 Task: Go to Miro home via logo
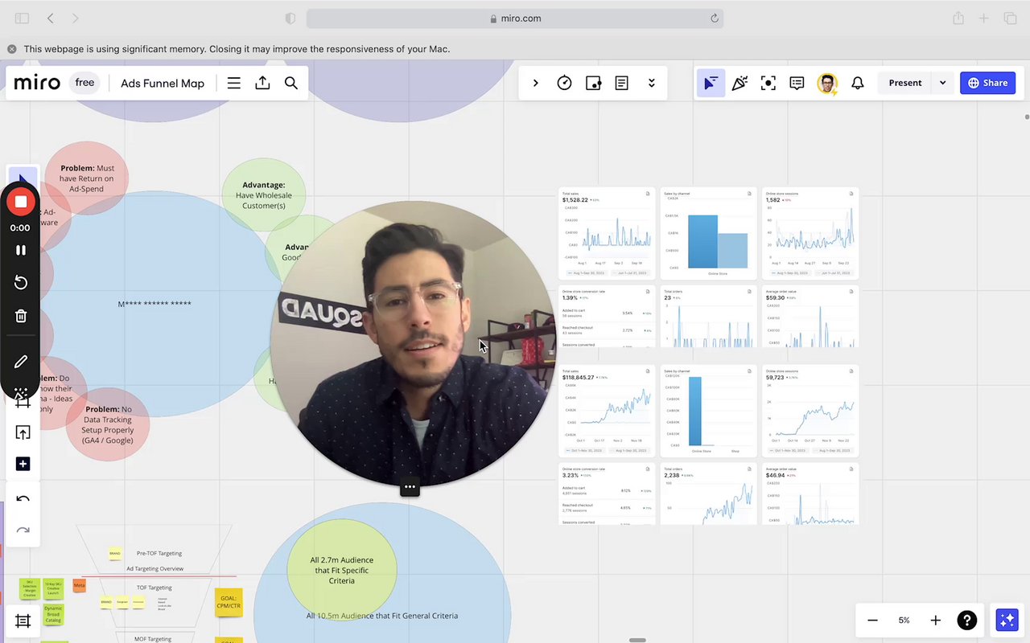tap(37, 83)
